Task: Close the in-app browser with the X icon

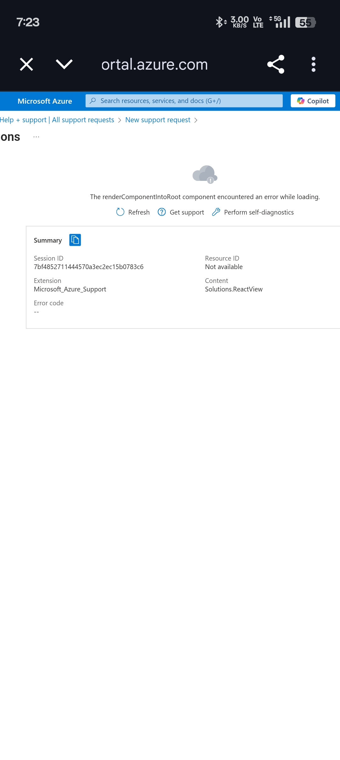Action: point(26,64)
